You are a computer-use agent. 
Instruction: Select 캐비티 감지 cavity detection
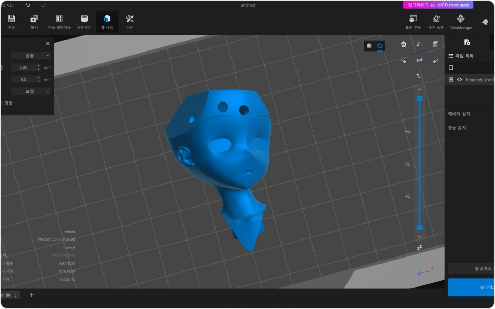pos(459,114)
